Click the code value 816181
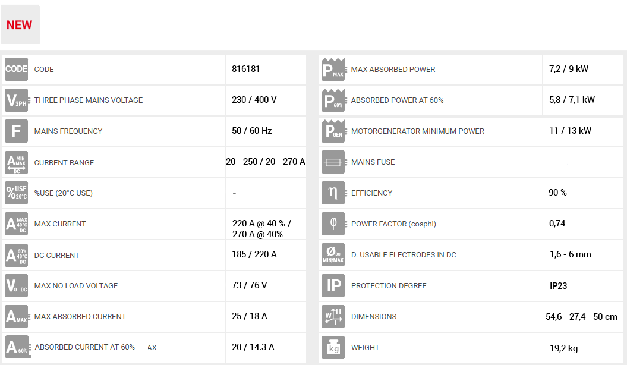627x365 pixels. click(x=246, y=69)
